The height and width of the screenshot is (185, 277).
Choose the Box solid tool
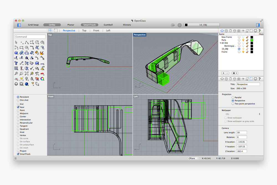pos(16,53)
